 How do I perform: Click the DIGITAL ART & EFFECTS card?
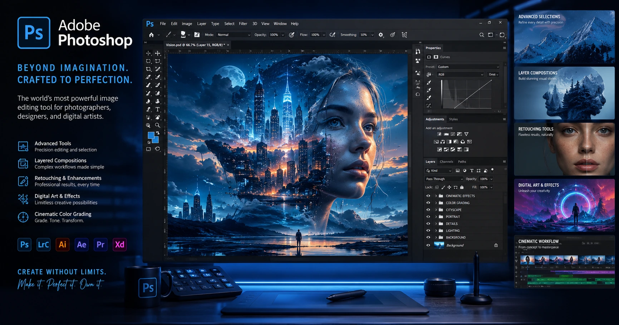[564, 205]
